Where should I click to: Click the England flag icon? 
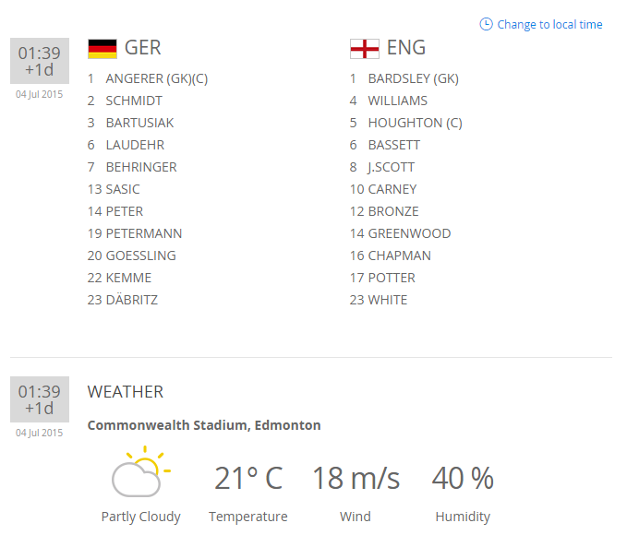[x=364, y=49]
